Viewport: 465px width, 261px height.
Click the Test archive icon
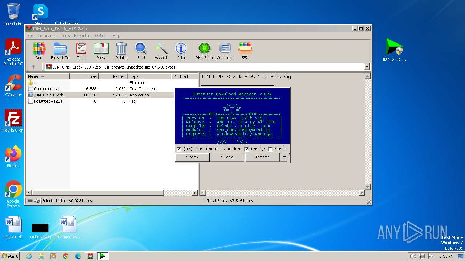81,51
